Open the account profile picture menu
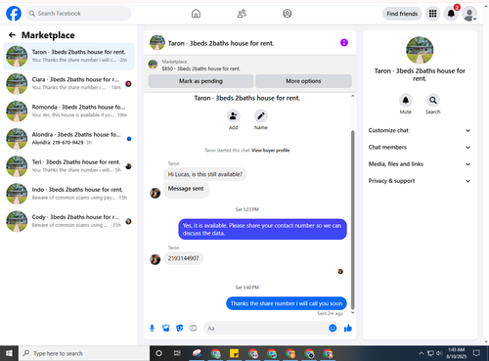The width and height of the screenshot is (489, 361). 469,14
